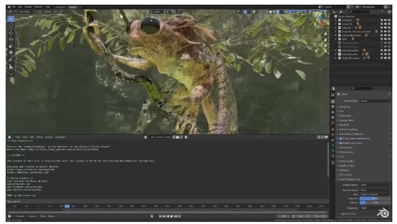The image size is (397, 224).
Task: Open the Marker menu in the timeline
Action: [x=52, y=216]
